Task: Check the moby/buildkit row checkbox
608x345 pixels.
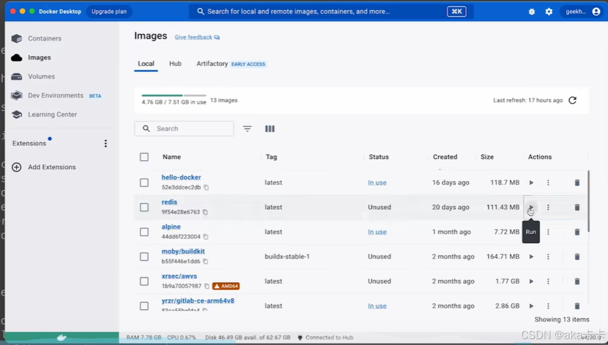Action: [144, 257]
